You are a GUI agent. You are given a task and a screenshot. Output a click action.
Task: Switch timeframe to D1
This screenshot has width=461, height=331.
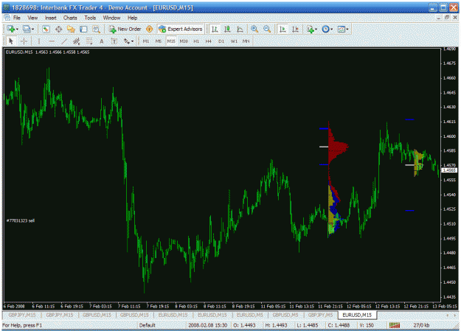coord(221,41)
